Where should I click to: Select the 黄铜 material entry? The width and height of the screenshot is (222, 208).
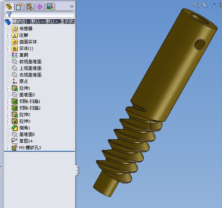(24, 55)
